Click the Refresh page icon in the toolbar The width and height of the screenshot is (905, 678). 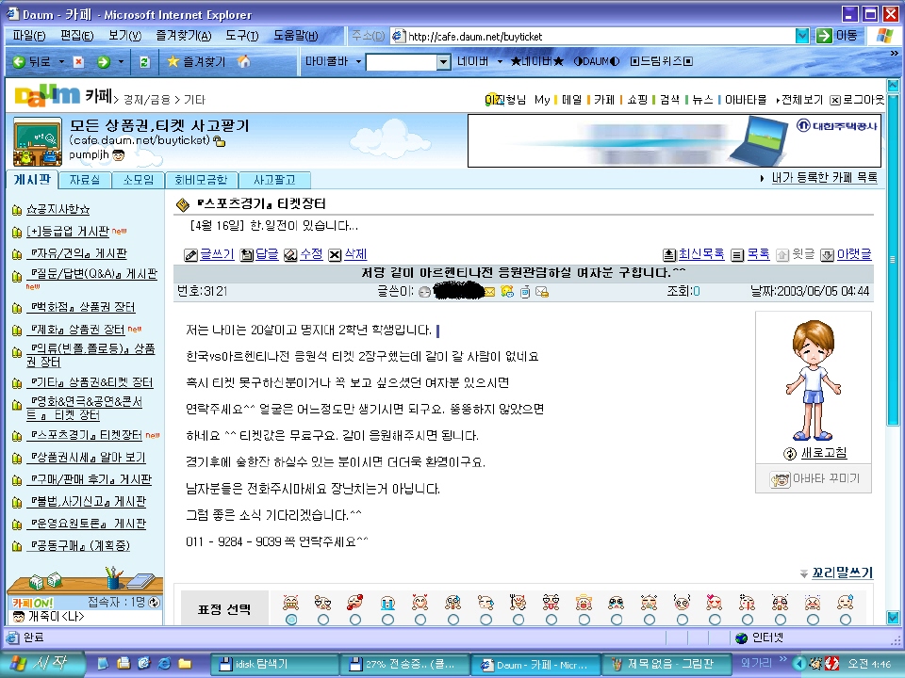(x=145, y=62)
